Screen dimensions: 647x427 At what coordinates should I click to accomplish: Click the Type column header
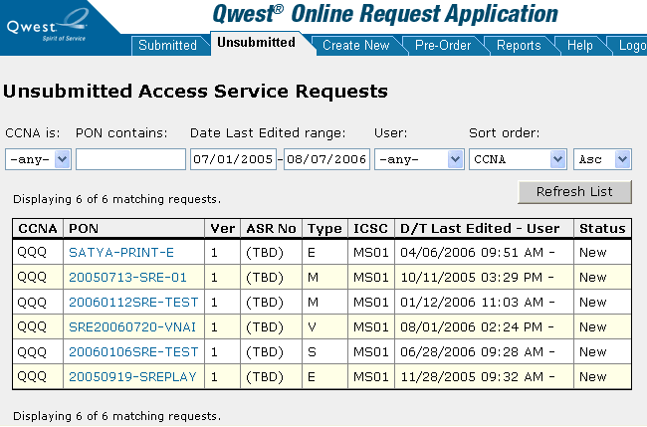coord(325,229)
